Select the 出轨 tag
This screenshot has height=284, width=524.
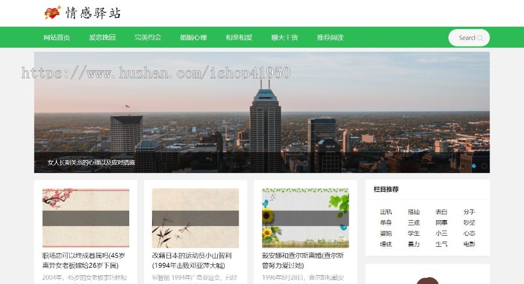[386, 211]
